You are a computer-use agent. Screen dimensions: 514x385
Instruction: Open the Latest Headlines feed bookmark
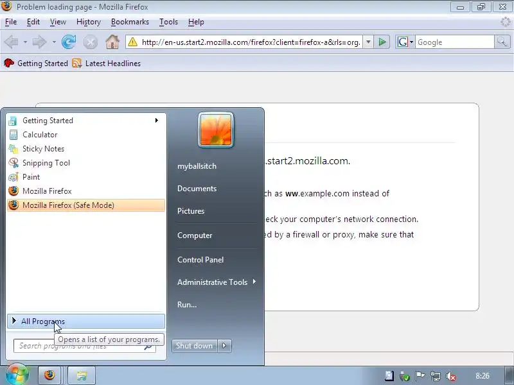tap(106, 63)
